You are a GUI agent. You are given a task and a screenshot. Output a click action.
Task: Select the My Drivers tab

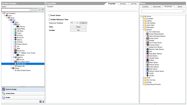[x=168, y=7]
